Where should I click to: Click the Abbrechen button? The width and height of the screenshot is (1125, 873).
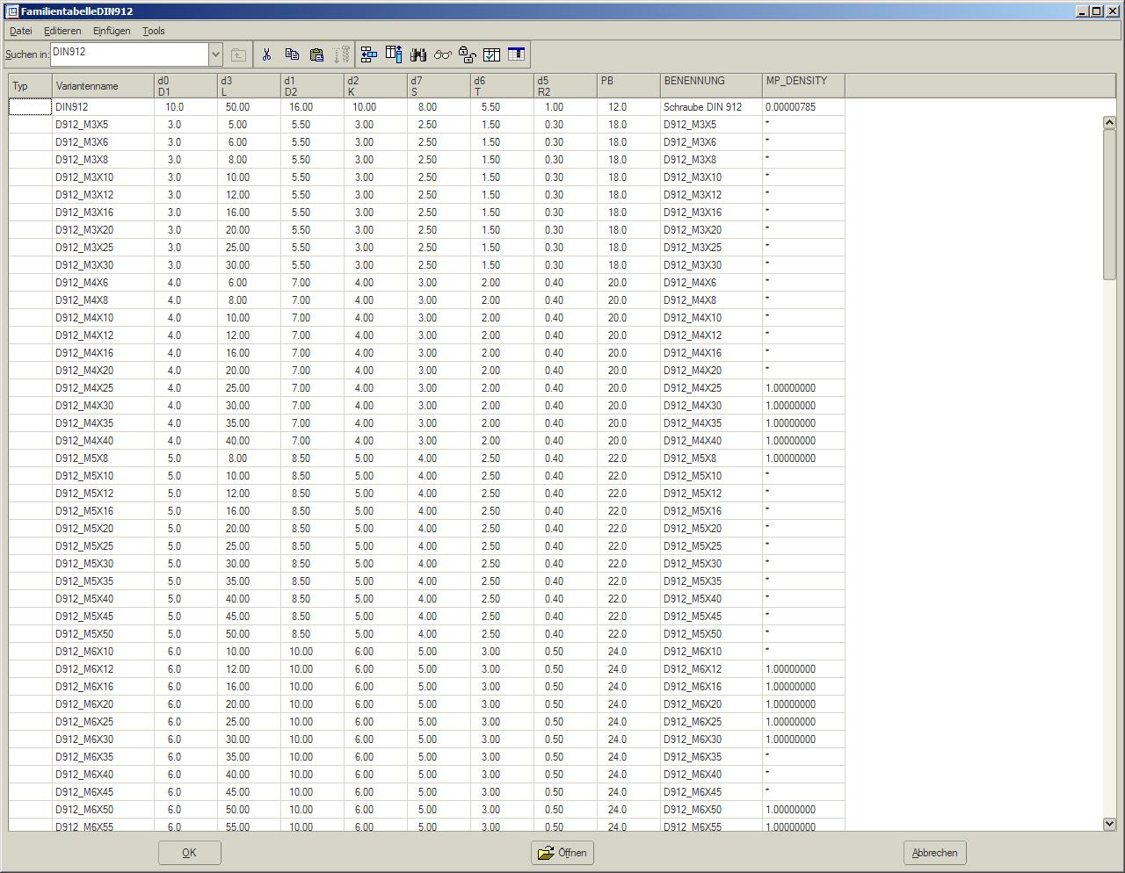click(x=935, y=853)
